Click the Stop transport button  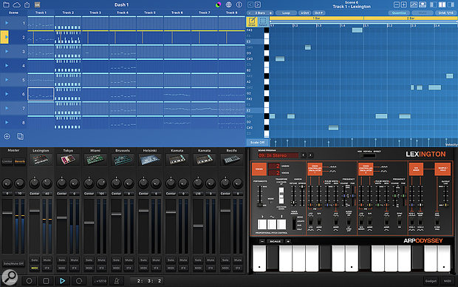coord(46,281)
